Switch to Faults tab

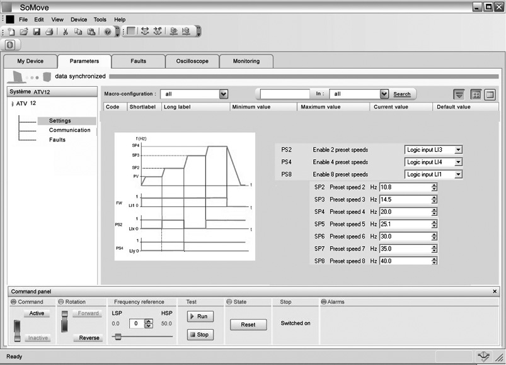click(139, 61)
